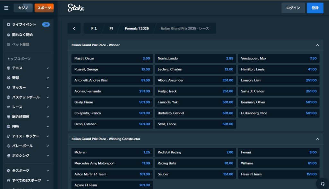Select the second F1 breadcrumb item
Image resolution: width=329 pixels, height=189 pixels.
111,28
